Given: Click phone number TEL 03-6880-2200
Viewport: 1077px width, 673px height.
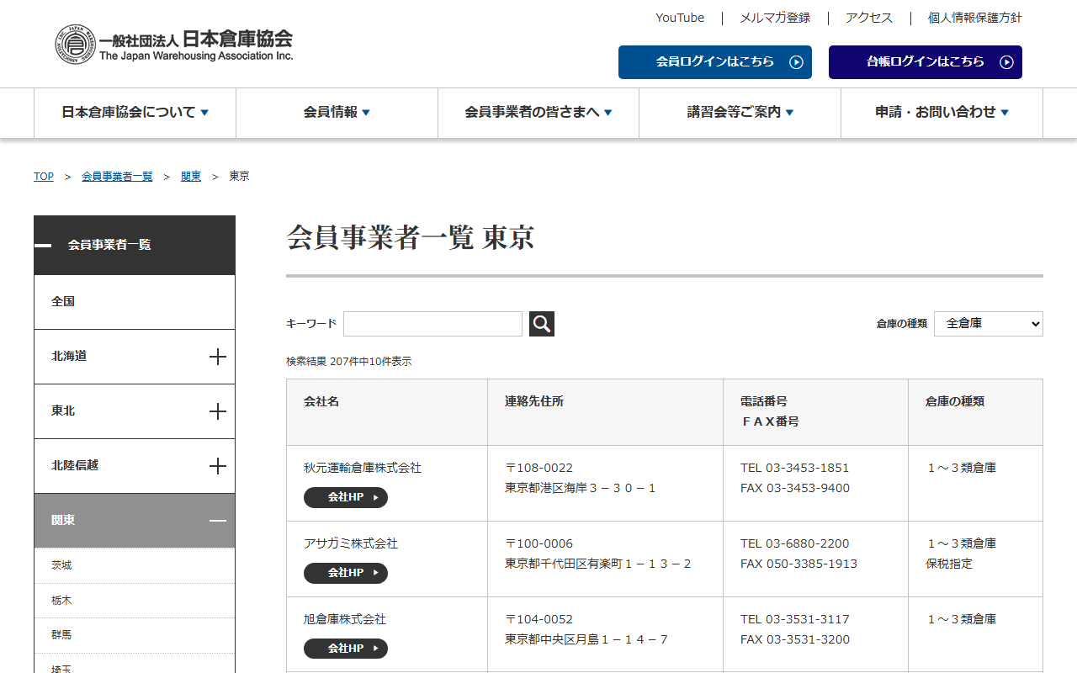Looking at the screenshot, I should [795, 543].
